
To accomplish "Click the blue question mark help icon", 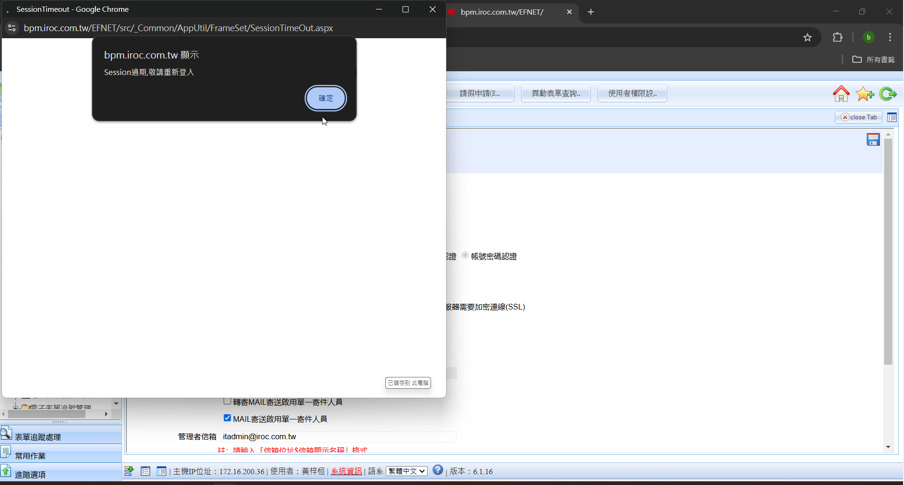I will pyautogui.click(x=438, y=470).
